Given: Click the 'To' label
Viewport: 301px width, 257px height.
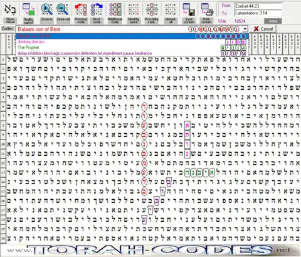Looking at the screenshot, I should click(224, 13).
